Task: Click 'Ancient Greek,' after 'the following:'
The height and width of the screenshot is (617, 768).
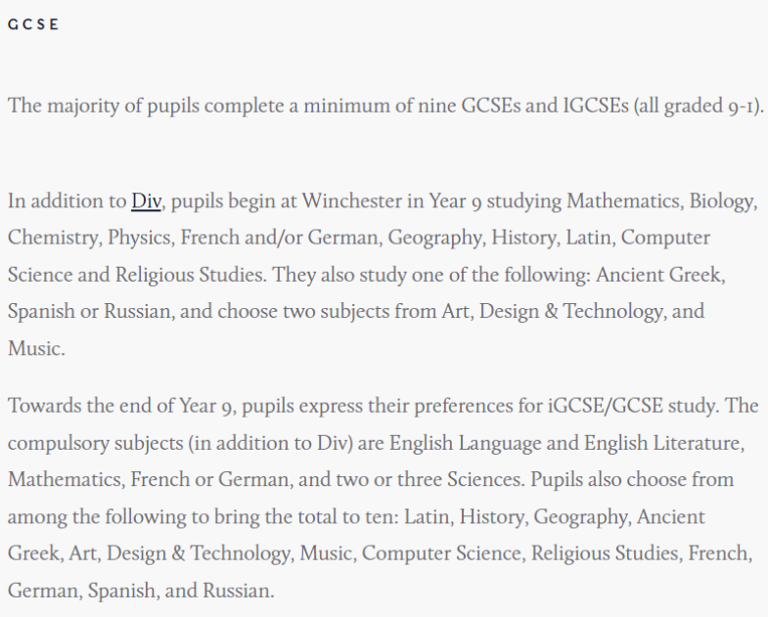Action: 660,275
